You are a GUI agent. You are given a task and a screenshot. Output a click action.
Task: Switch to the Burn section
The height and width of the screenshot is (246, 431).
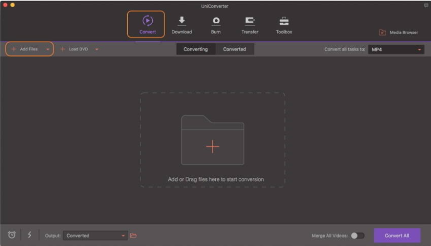[216, 25]
